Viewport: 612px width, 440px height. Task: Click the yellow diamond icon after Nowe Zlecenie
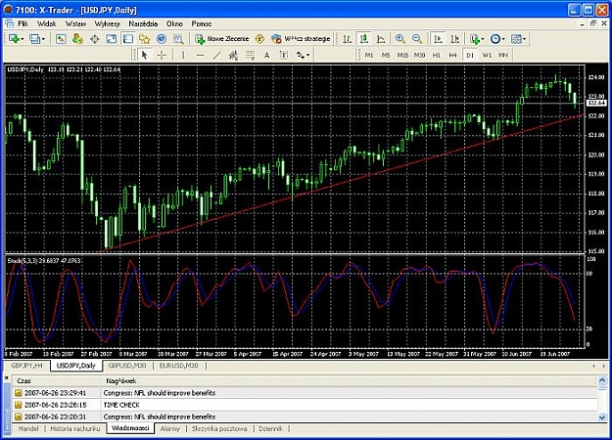[x=259, y=39]
